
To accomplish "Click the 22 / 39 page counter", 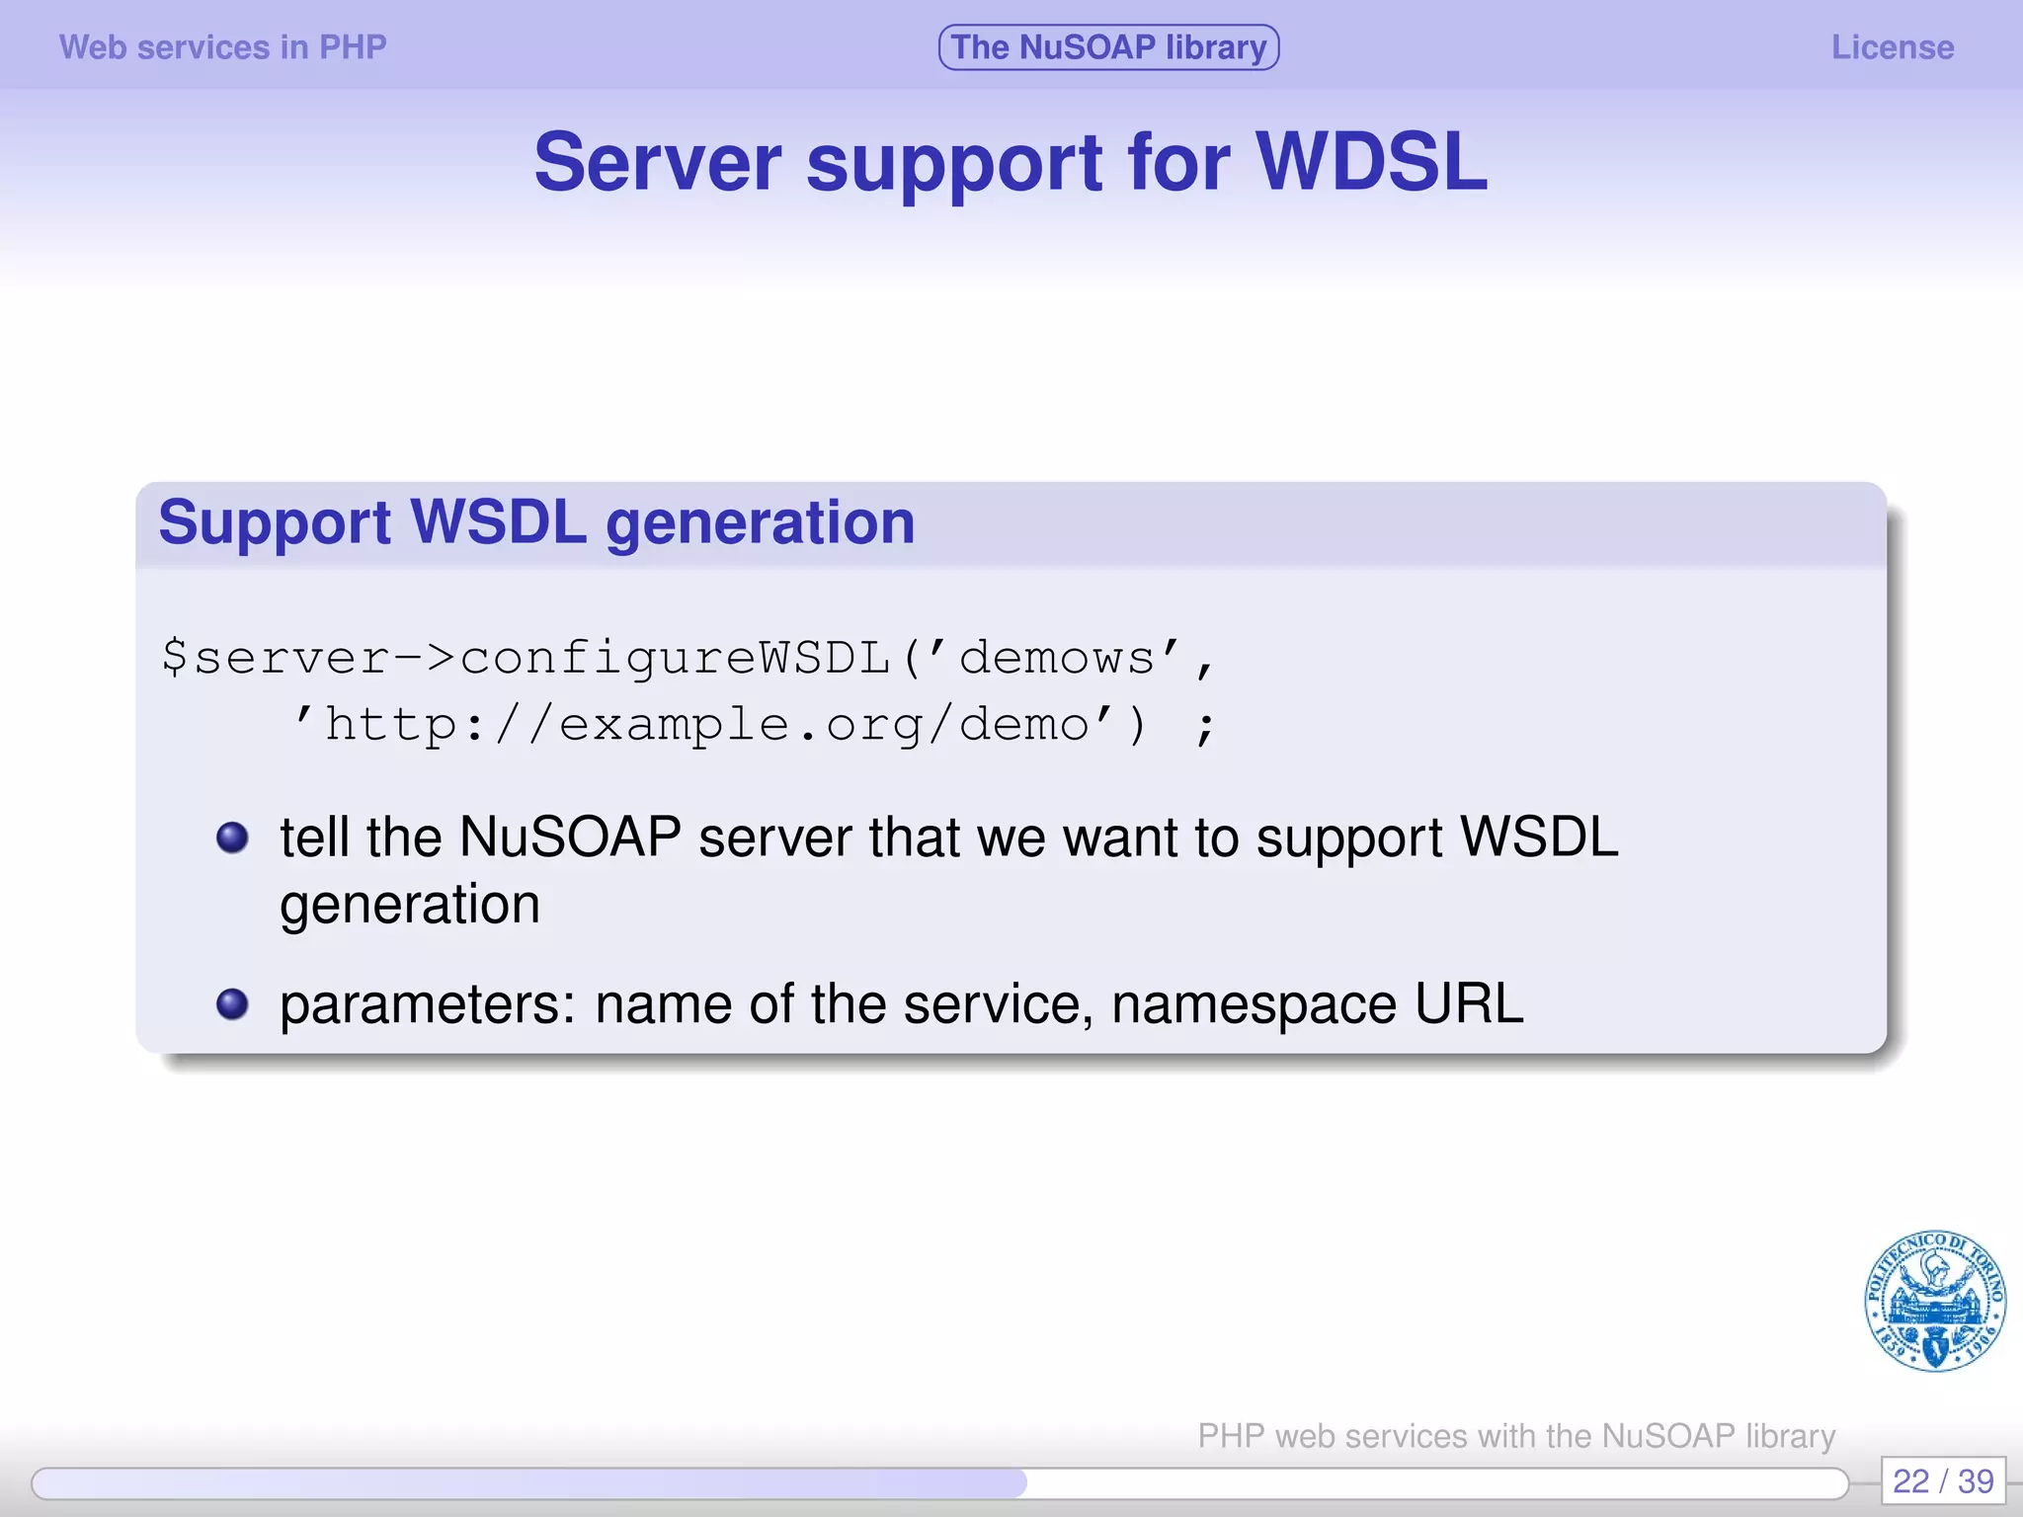I will coord(1942,1480).
